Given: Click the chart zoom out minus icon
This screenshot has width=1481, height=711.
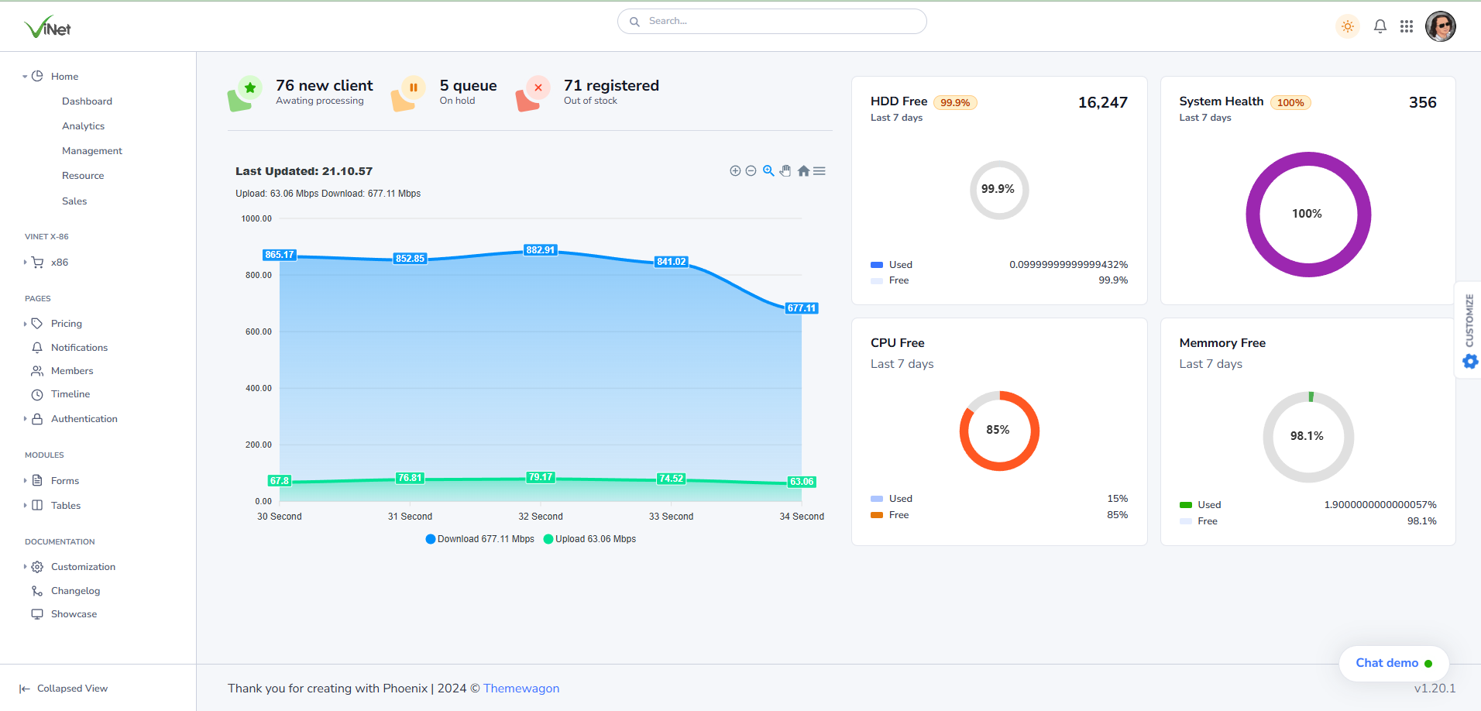Looking at the screenshot, I should click(x=751, y=171).
